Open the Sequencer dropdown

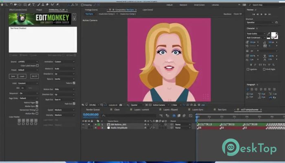pyautogui.click(x=29, y=93)
